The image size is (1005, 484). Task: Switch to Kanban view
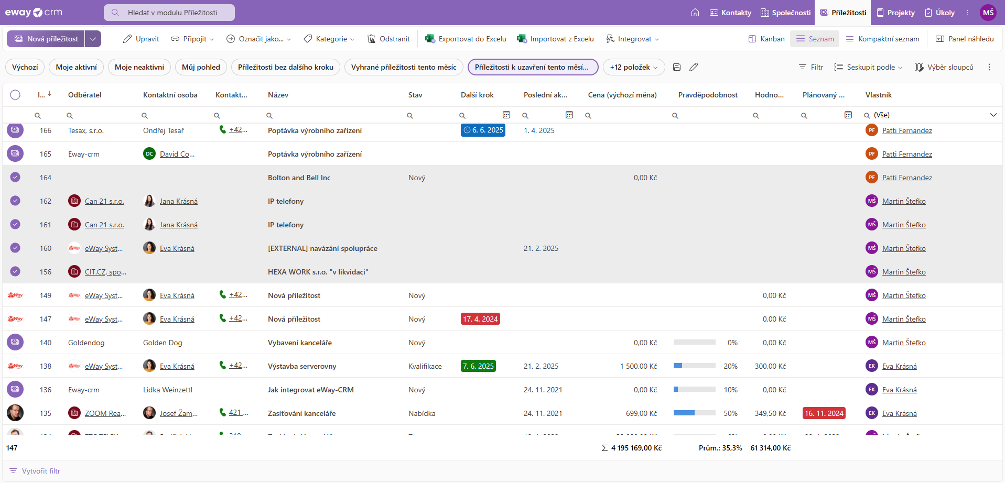[766, 39]
